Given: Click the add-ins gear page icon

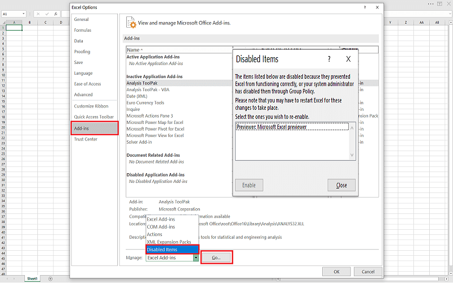Looking at the screenshot, I should (x=131, y=23).
